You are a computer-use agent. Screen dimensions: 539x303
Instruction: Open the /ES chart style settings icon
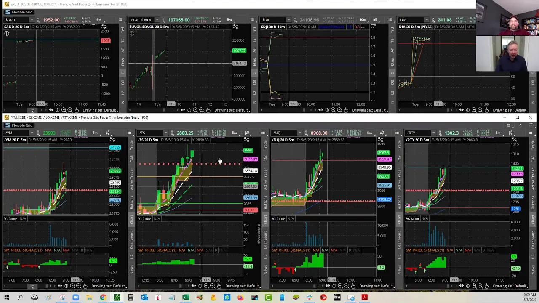(247, 133)
